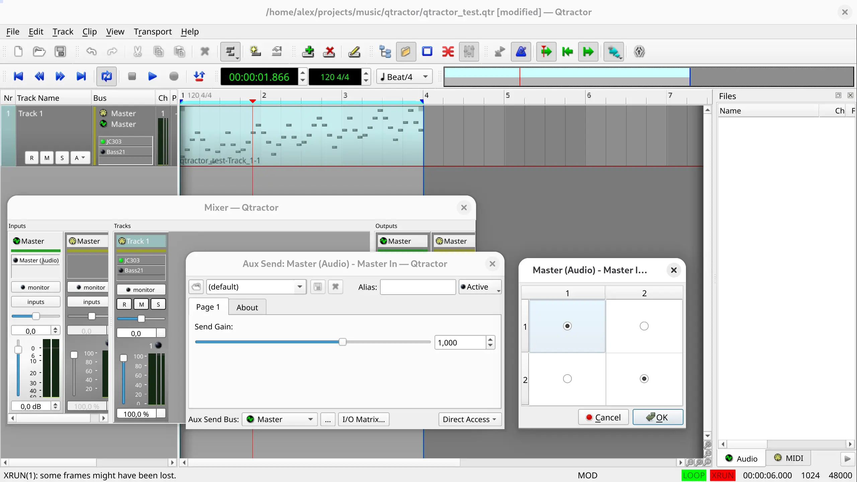Viewport: 857px width, 482px height.
Task: Start playback with the Play button
Action: [x=153, y=77]
